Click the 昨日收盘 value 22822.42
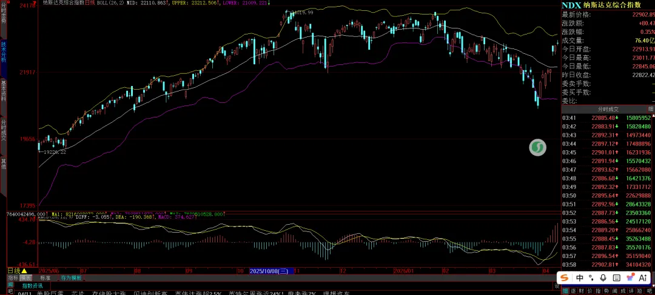The height and width of the screenshot is (295, 655). pyautogui.click(x=643, y=75)
